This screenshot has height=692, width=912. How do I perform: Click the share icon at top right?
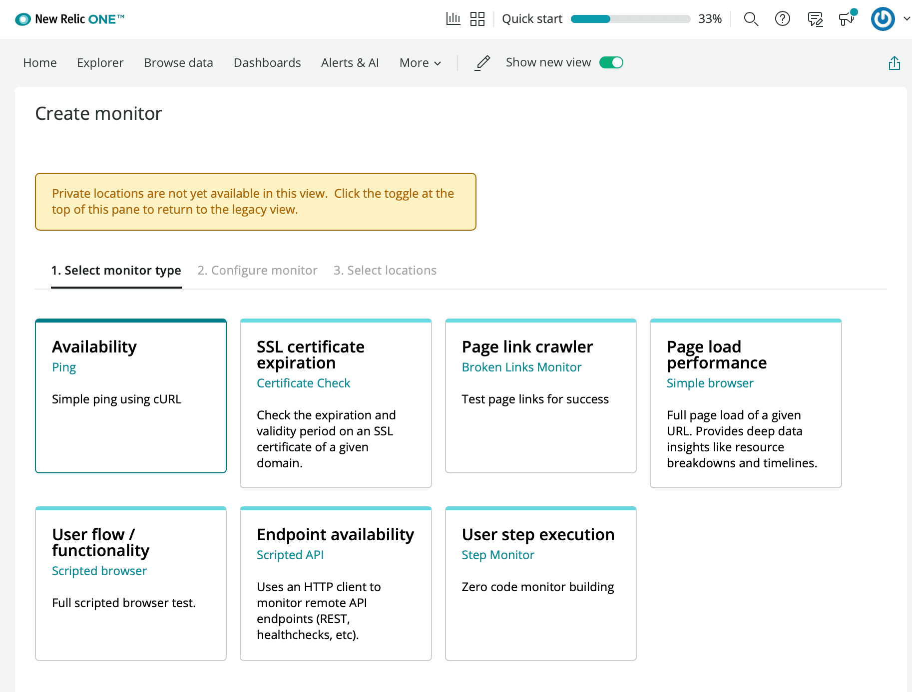tap(894, 63)
